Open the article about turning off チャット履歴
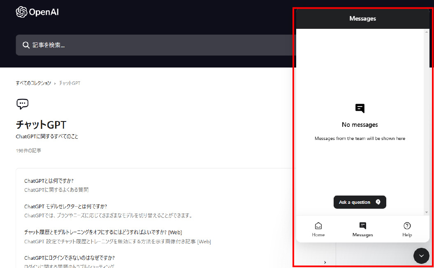Viewport: 434px width, 268px height. (103, 232)
